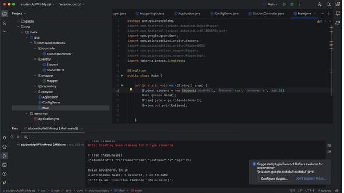Screen dimensions: 344x193
Task: Close the Main.main() run tab
Action: [x=82, y=129]
